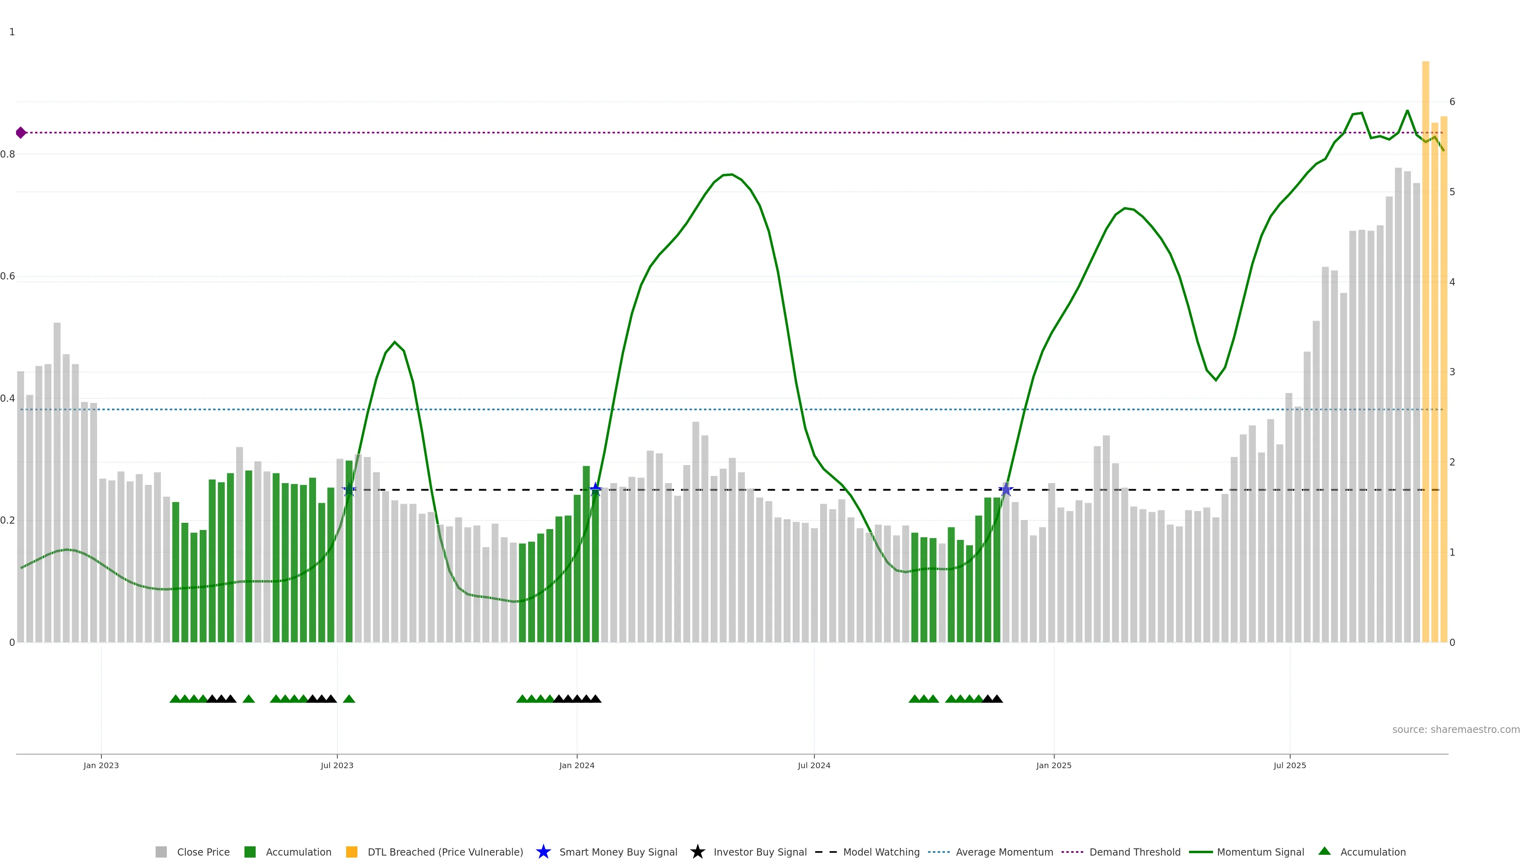The image size is (1540, 866).
Task: Click the purple diamond Demand Threshold marker
Action: click(x=21, y=133)
